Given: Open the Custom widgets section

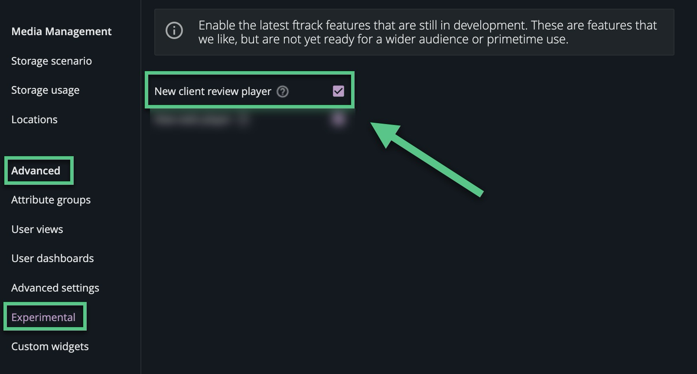Looking at the screenshot, I should [50, 346].
